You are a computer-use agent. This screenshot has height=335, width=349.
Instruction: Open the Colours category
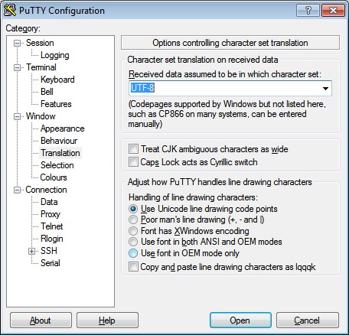pyautogui.click(x=54, y=177)
